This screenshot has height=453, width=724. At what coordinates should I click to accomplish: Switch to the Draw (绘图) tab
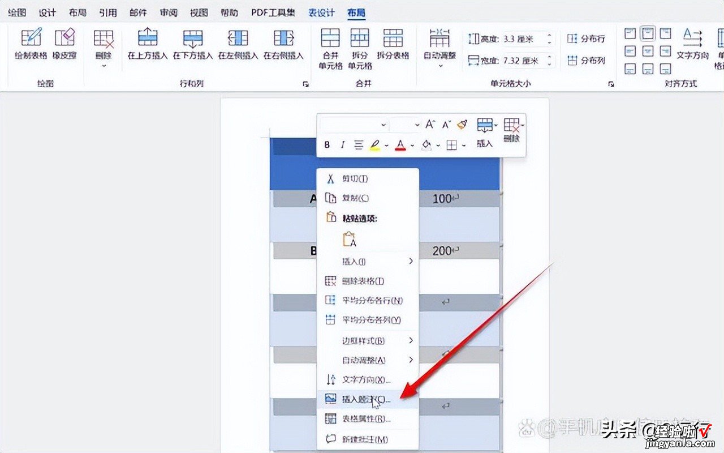point(17,12)
